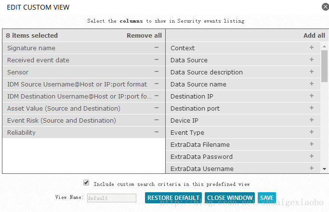Click the RESTORE DEFAULT button
This screenshot has height=212, width=329.
[173, 198]
